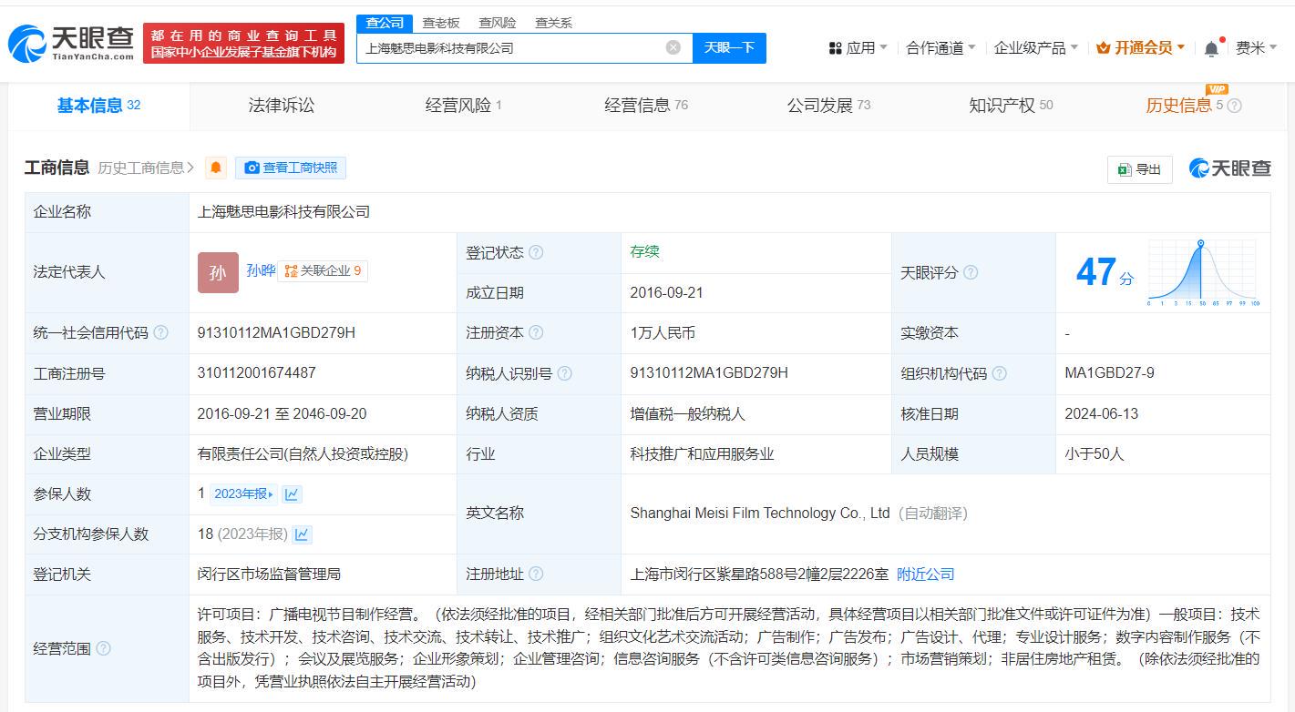Image resolution: width=1295 pixels, height=712 pixels.
Task: Click the 47 分 TianYan score
Action: point(1105,272)
